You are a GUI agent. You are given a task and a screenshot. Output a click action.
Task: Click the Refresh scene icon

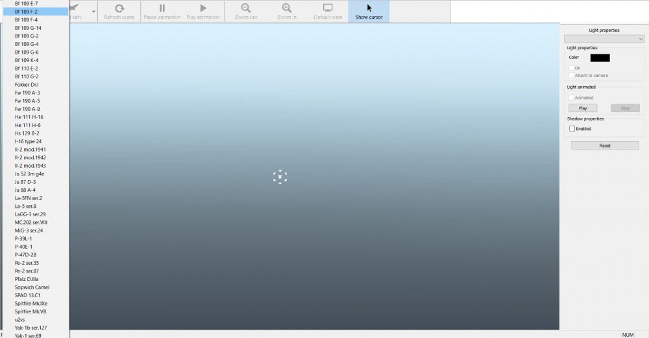coord(119,8)
